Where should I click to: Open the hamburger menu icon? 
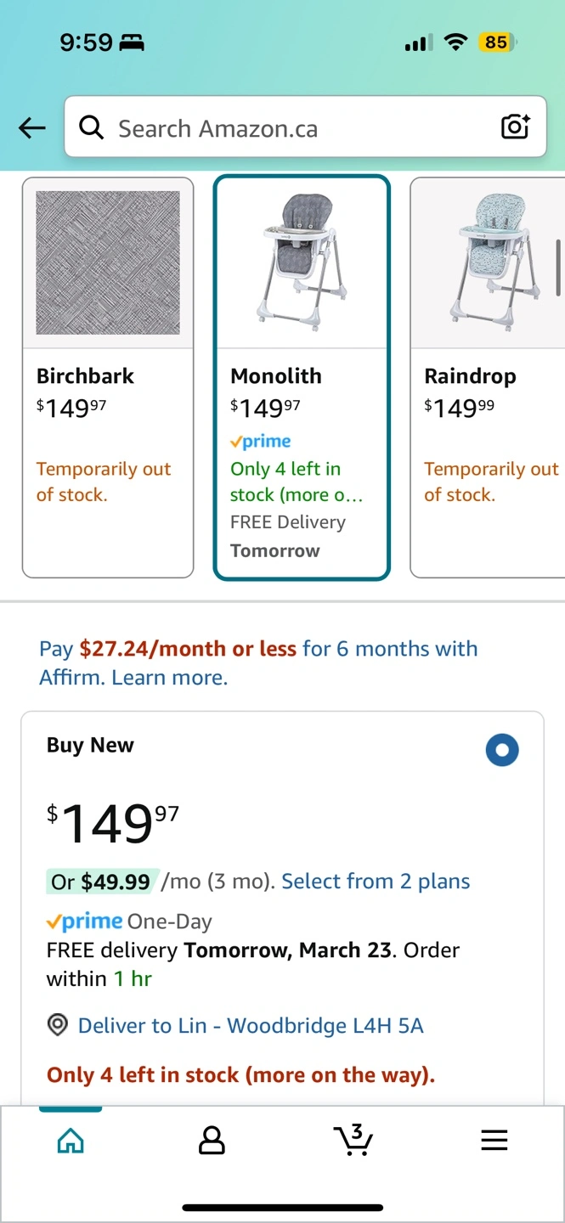click(x=494, y=1141)
